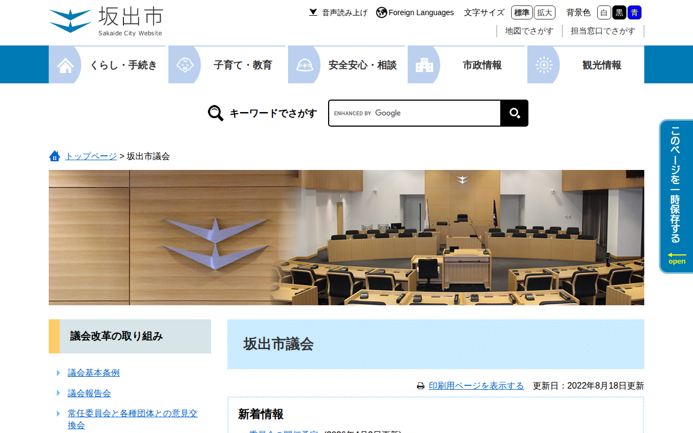
Task: Open 印刷用ページを表示する link
Action: tap(476, 386)
